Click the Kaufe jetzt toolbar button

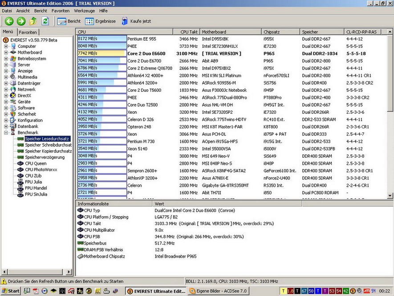(136, 21)
